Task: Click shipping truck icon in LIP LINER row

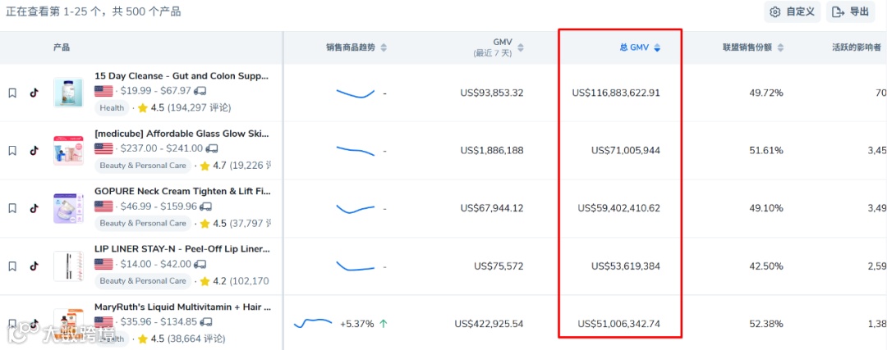Action: tap(200, 264)
